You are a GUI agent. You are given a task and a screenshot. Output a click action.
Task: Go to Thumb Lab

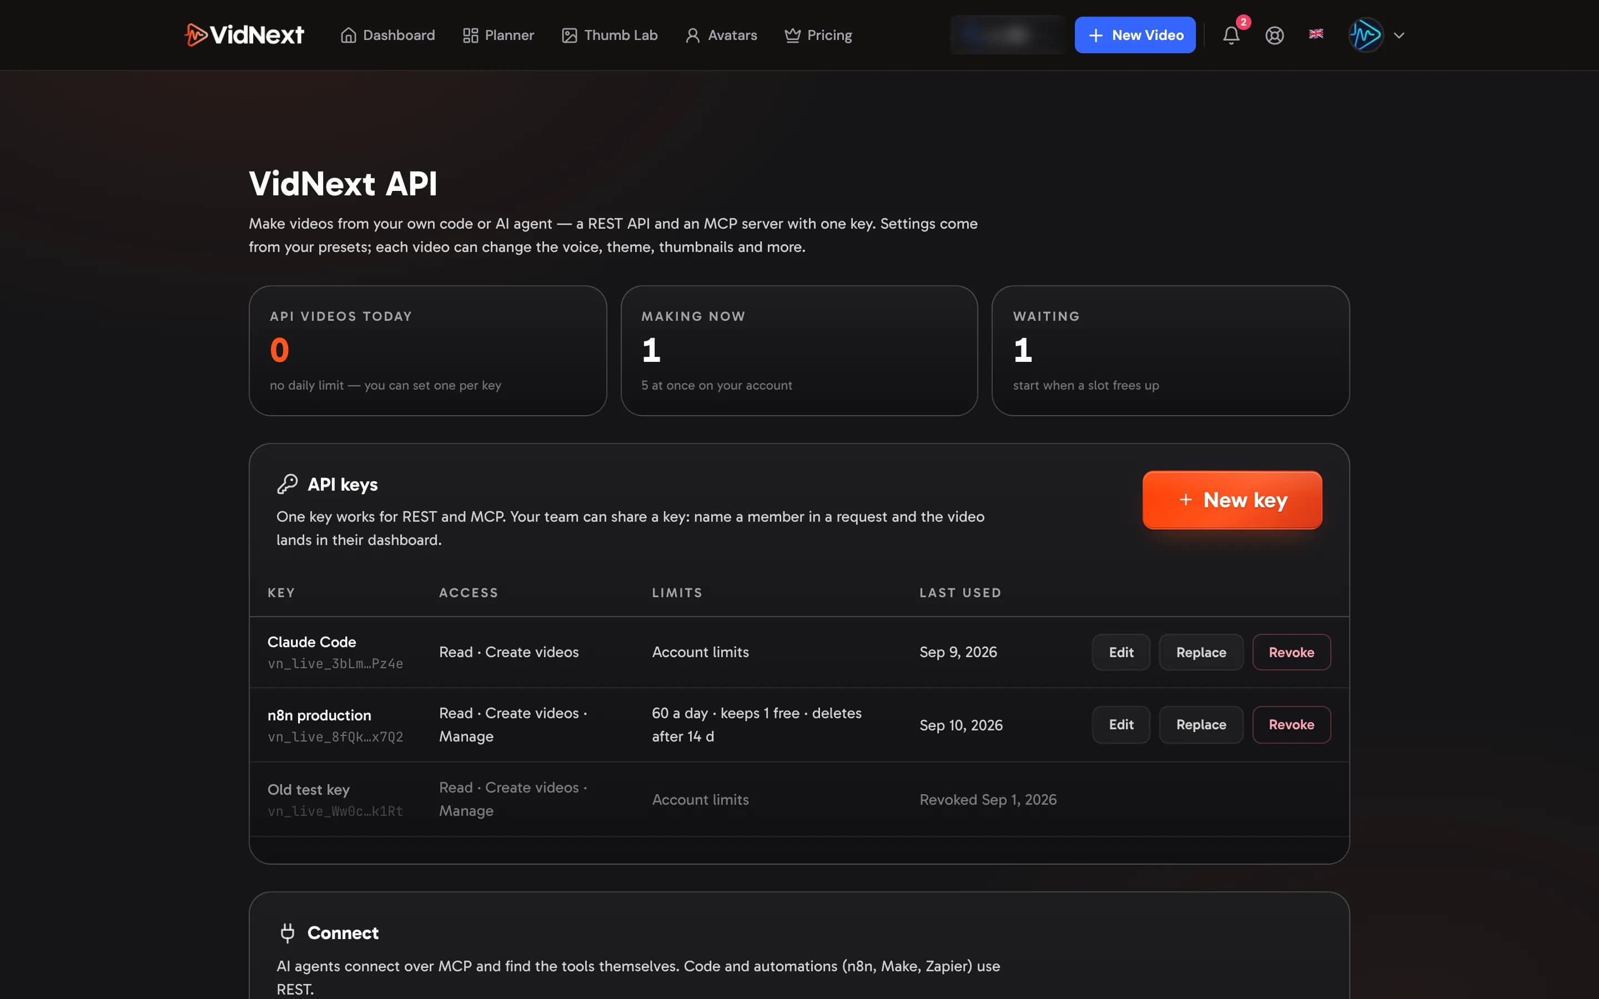click(609, 35)
